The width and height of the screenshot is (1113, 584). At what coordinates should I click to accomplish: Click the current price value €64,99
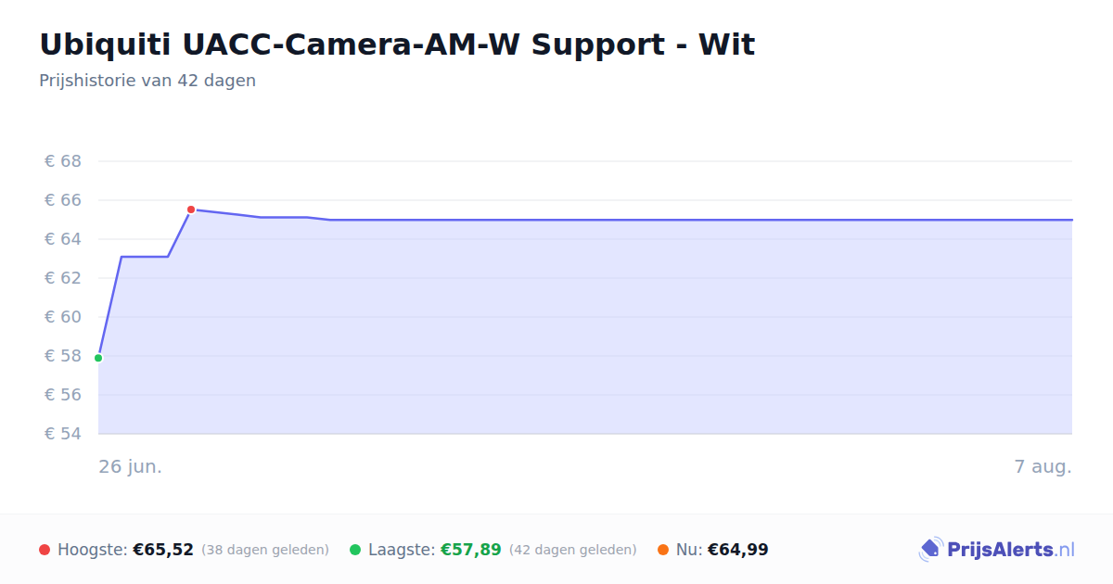pyautogui.click(x=738, y=550)
